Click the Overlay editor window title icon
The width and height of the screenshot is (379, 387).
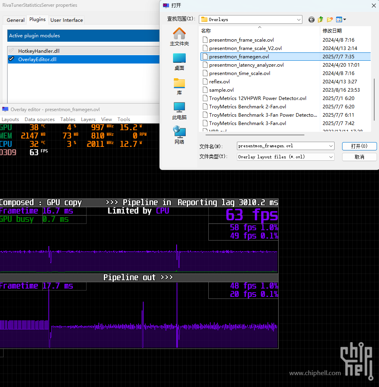5,109
